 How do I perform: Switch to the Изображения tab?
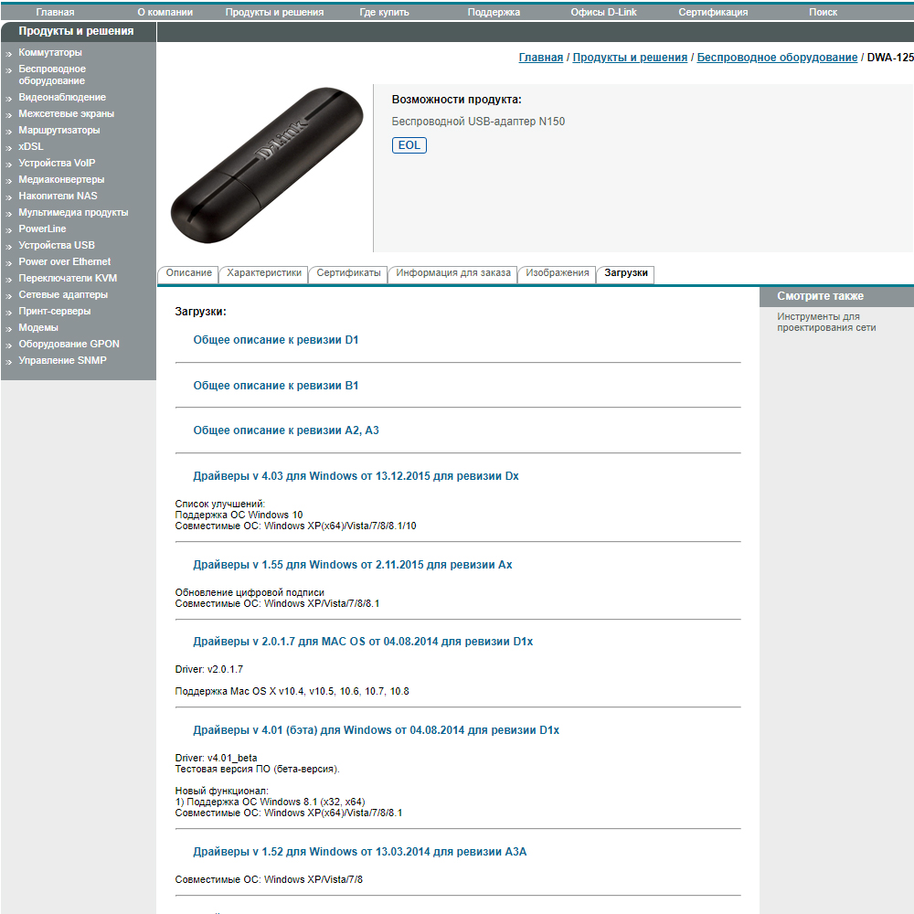click(x=558, y=272)
